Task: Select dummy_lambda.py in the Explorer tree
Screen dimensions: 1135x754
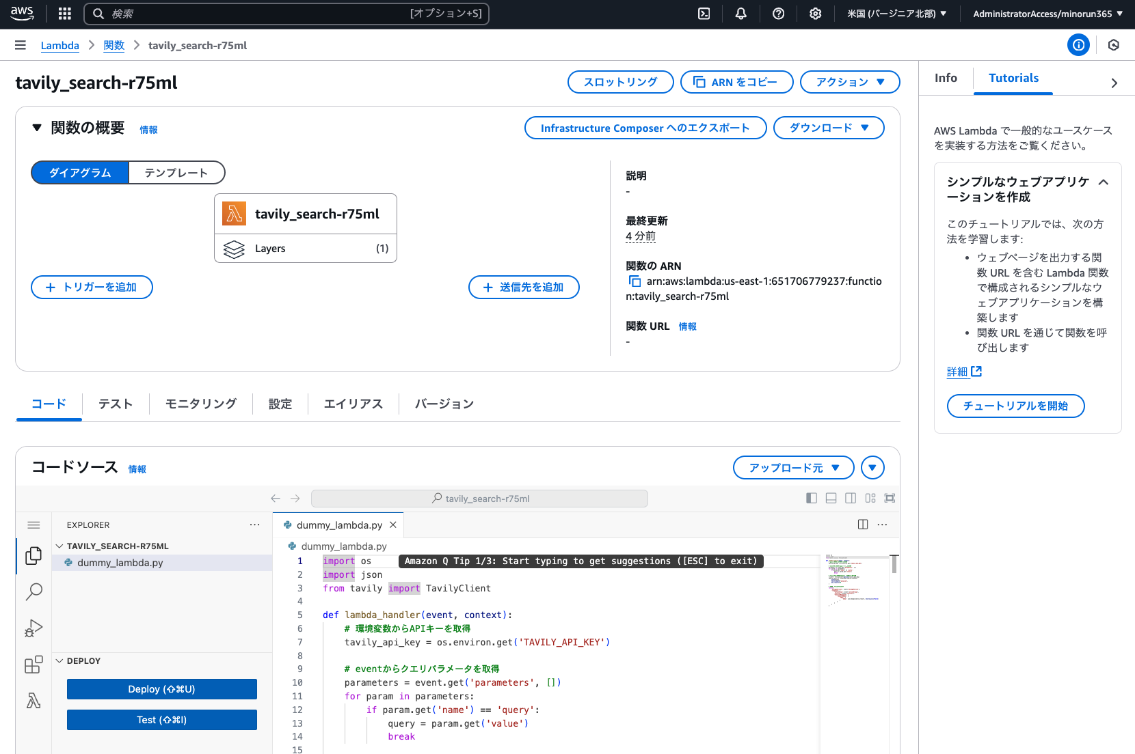Action: [x=163, y=563]
